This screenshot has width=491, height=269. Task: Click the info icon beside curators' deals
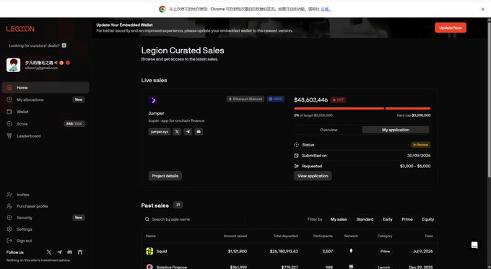[64, 45]
